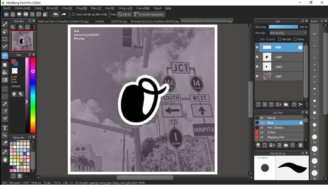
Task: Delete a palette color with trash icon
Action: [20, 176]
